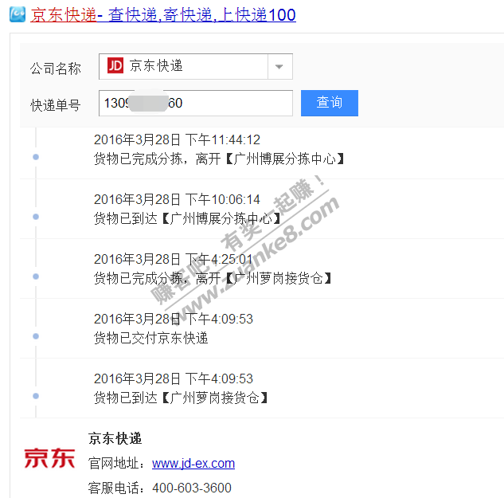Click the red 京东 logo image
This screenshot has width=504, height=498.
49,458
